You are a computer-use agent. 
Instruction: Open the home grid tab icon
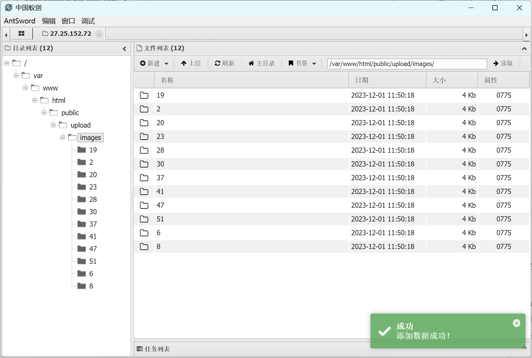click(21, 34)
